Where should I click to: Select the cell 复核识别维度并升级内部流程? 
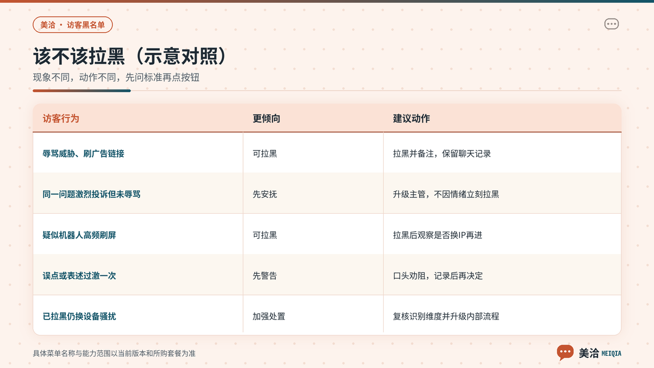446,316
